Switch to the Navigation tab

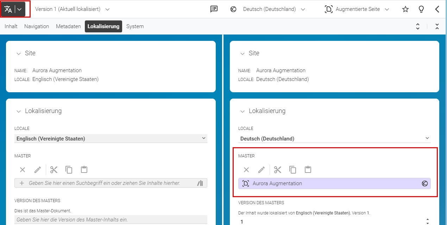(x=37, y=26)
